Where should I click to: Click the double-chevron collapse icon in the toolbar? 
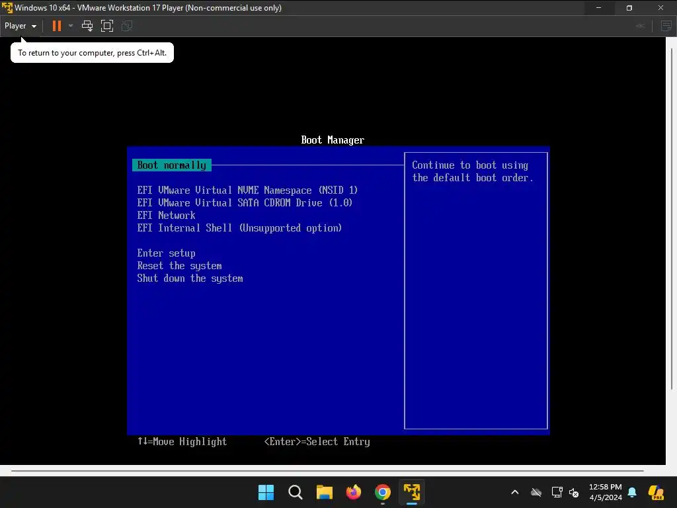[640, 26]
